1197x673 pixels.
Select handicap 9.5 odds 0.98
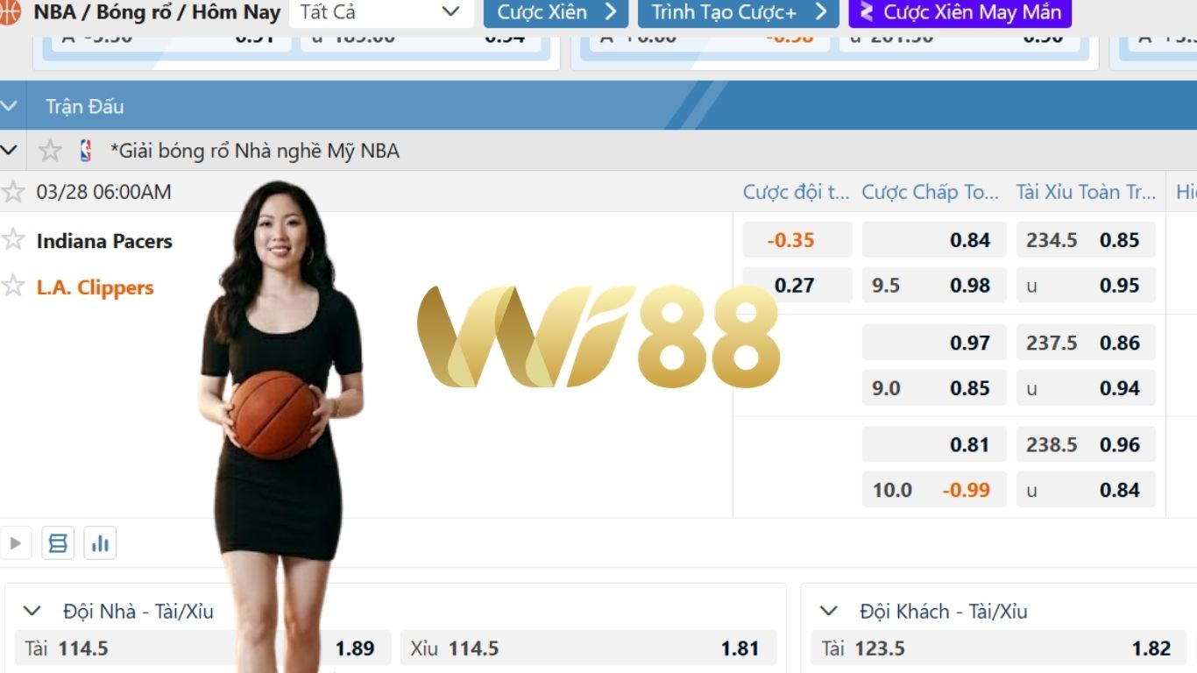click(934, 285)
